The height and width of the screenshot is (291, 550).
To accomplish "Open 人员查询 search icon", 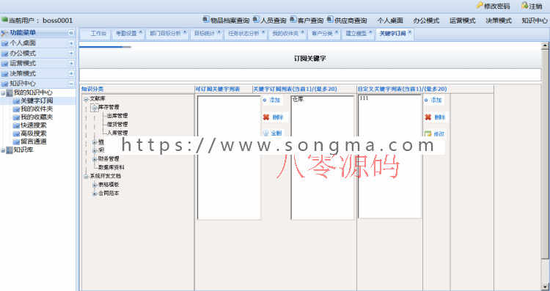I will tap(257, 19).
